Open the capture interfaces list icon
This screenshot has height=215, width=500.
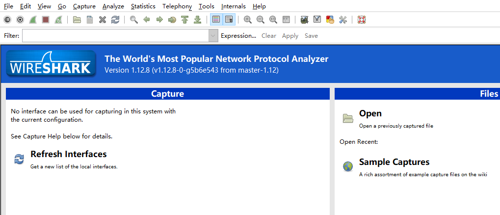[x=7, y=20]
